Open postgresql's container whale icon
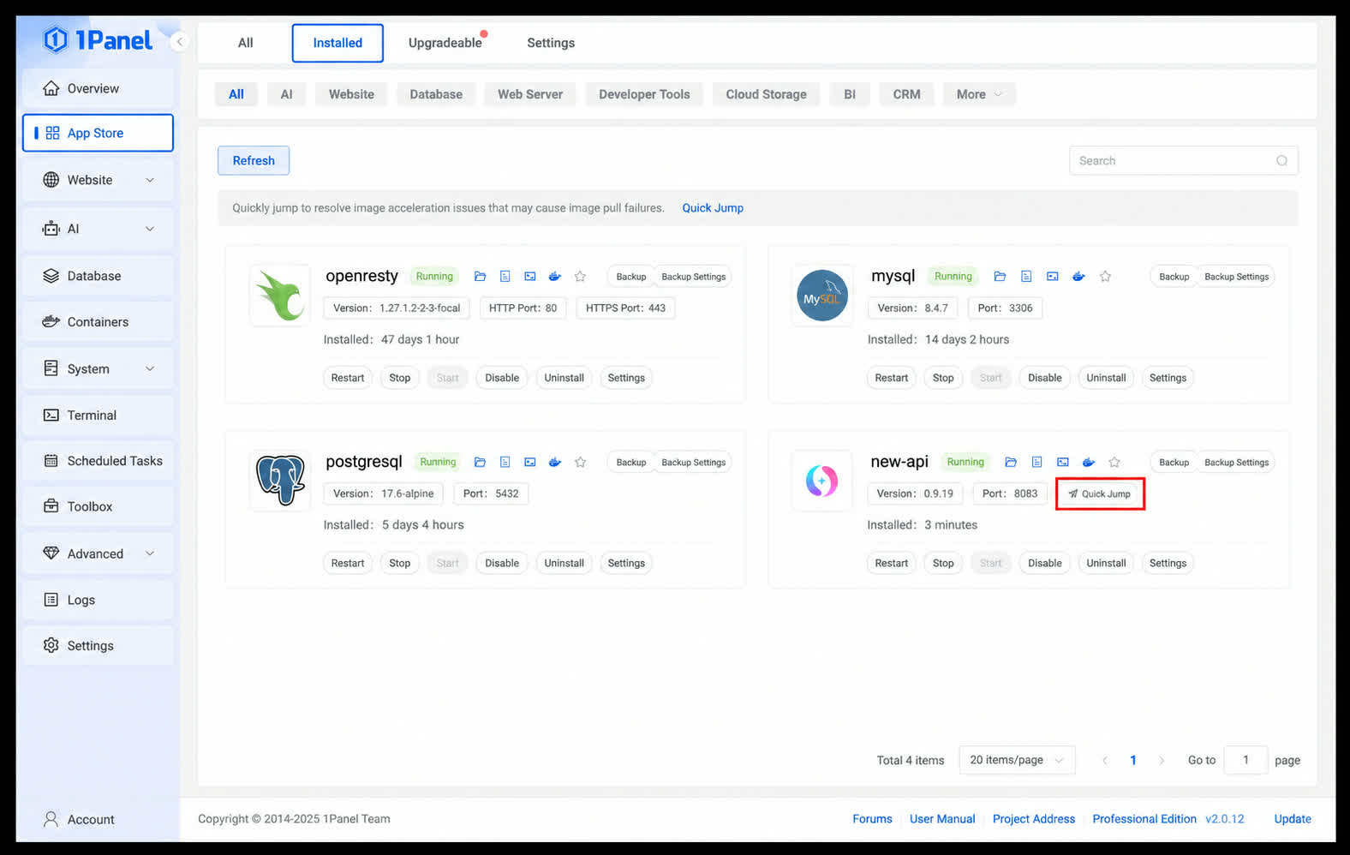 pyautogui.click(x=555, y=463)
